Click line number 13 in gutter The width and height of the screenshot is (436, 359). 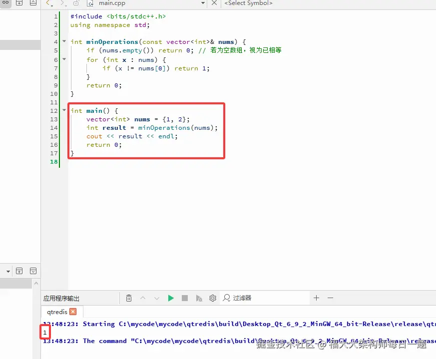pyautogui.click(x=54, y=119)
